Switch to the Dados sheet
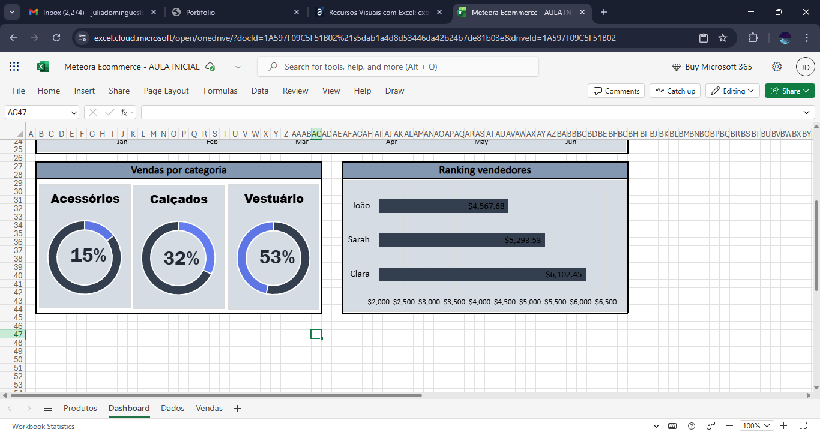 [173, 408]
